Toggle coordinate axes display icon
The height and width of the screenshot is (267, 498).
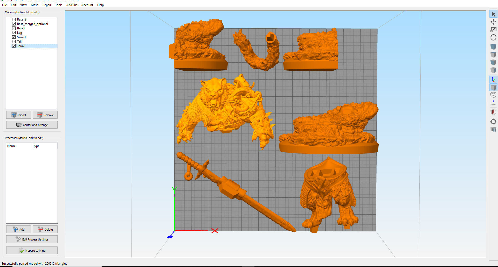click(493, 80)
